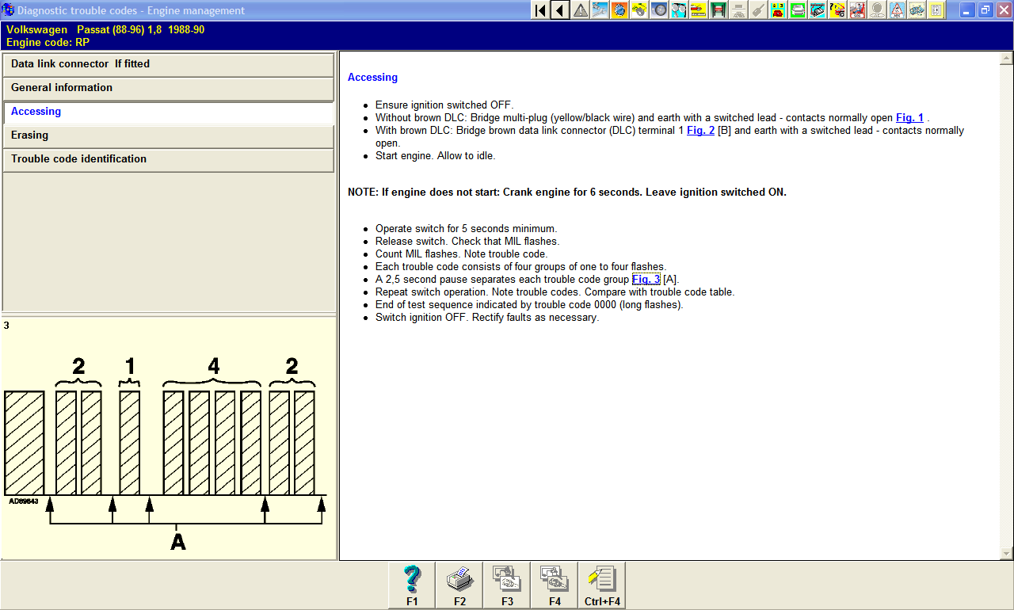The image size is (1014, 610).
Task: Click the Ctrl+F4 notes edit button
Action: (x=602, y=585)
